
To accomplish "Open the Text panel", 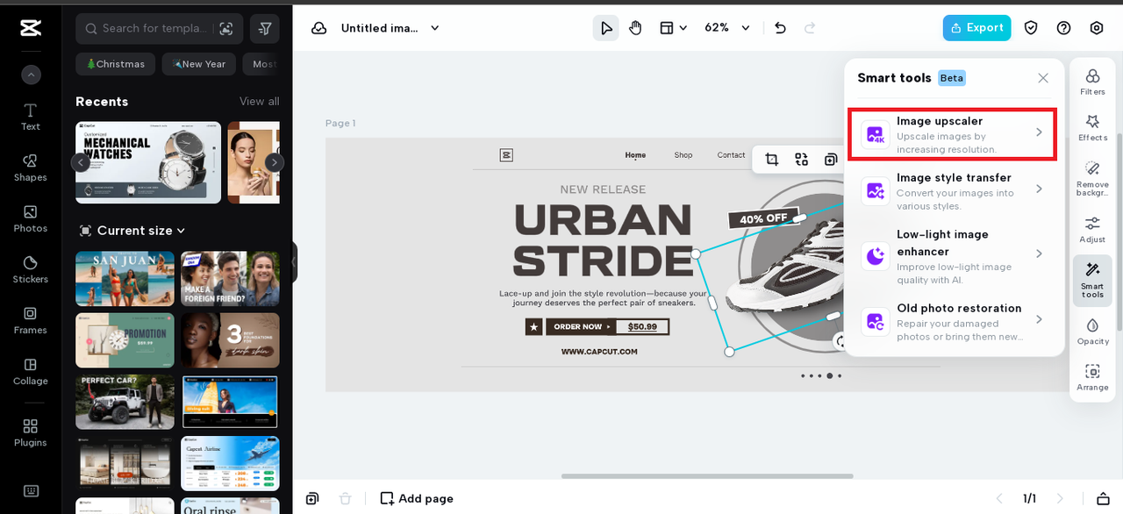I will tap(31, 117).
